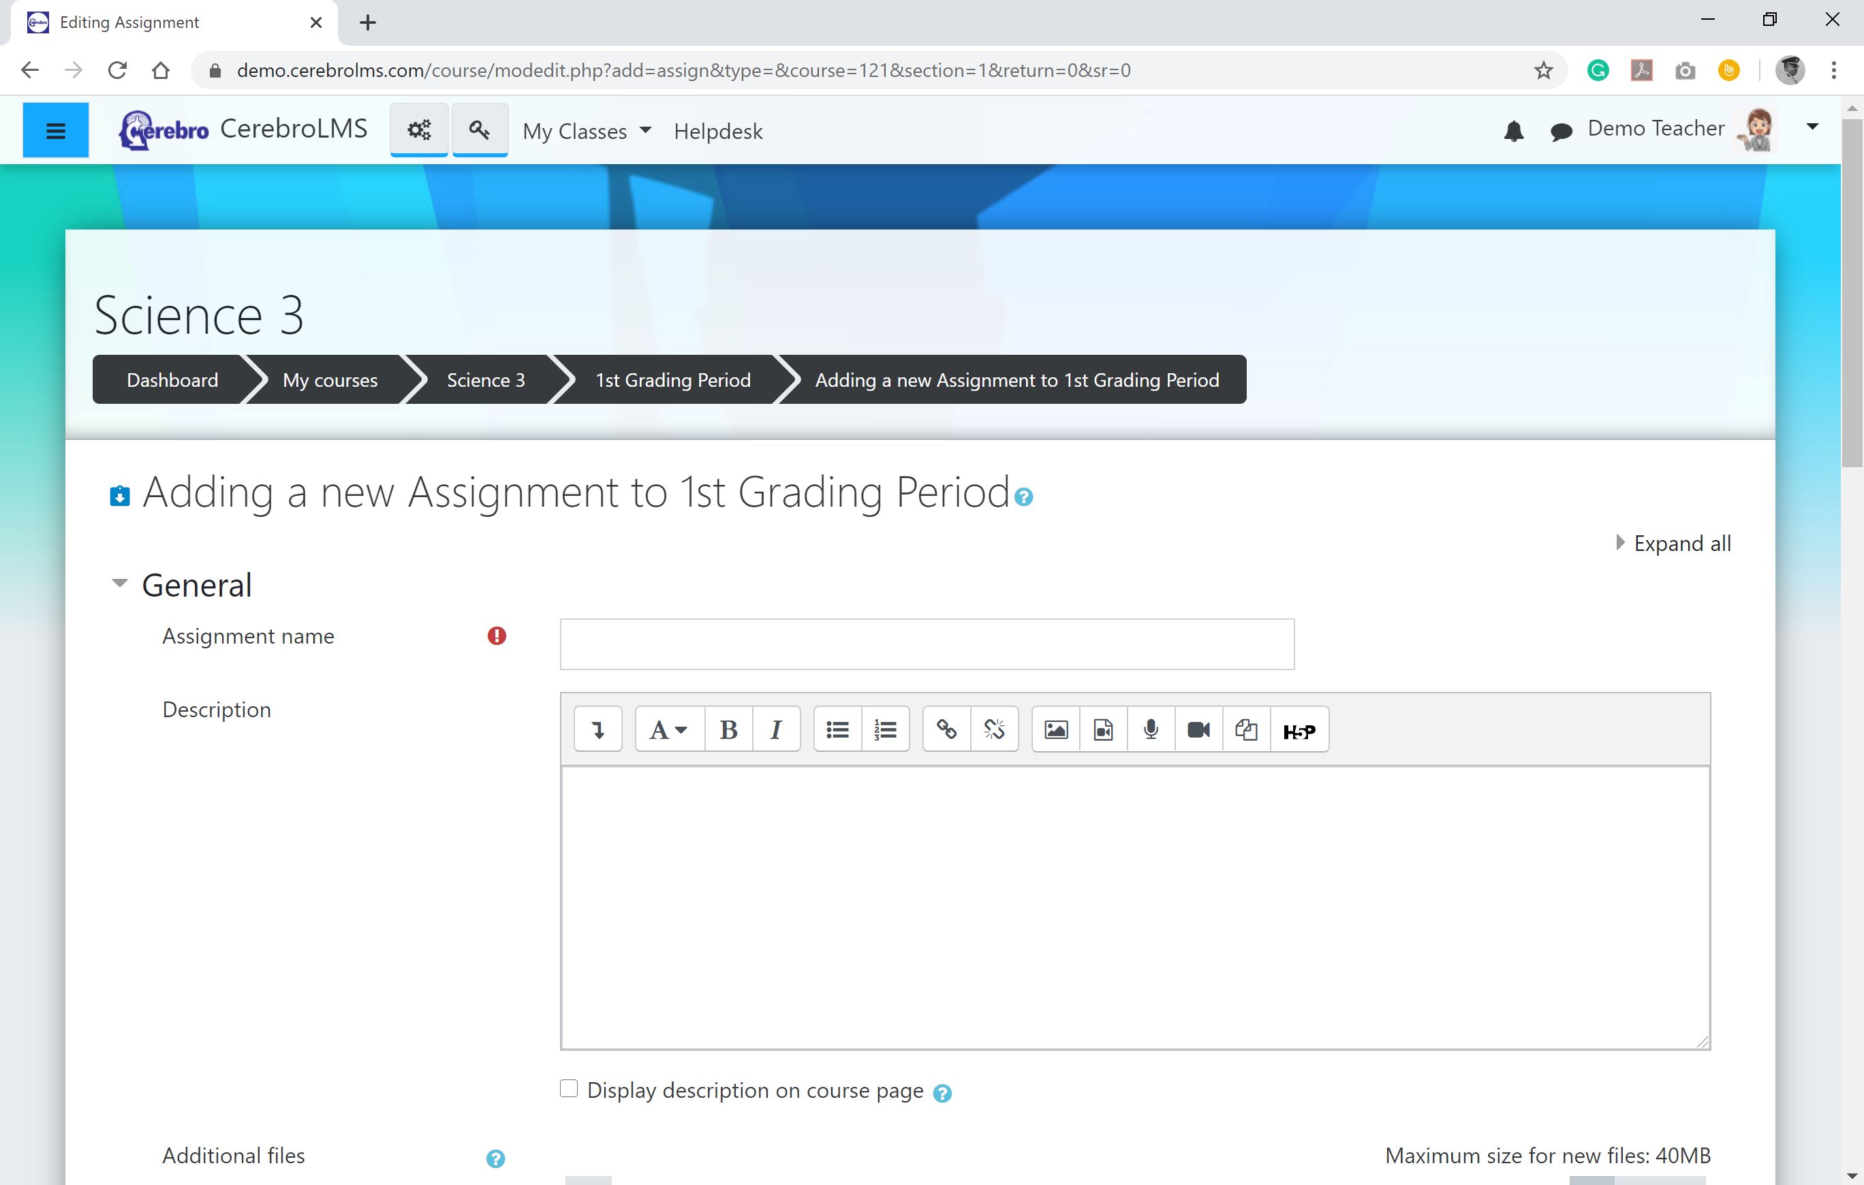Image resolution: width=1864 pixels, height=1185 pixels.
Task: Open the Helpdesk menu item
Action: tap(717, 131)
